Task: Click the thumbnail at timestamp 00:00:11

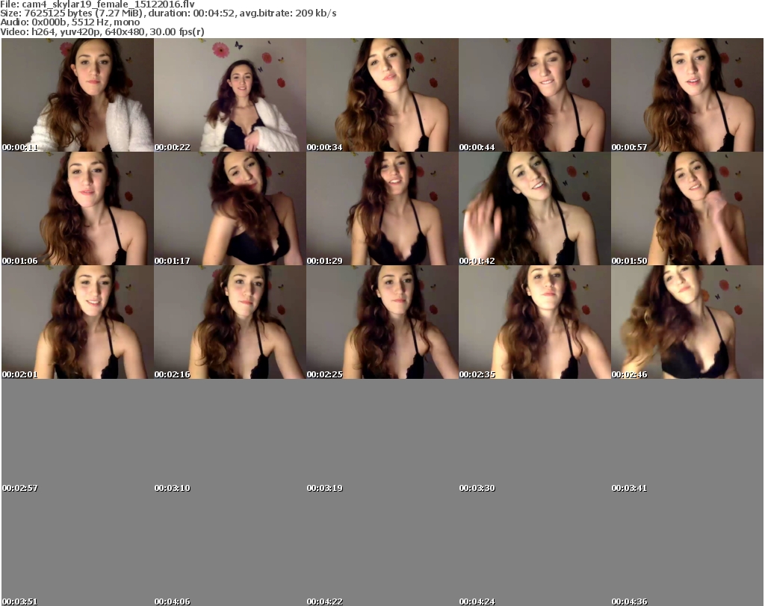Action: [77, 95]
